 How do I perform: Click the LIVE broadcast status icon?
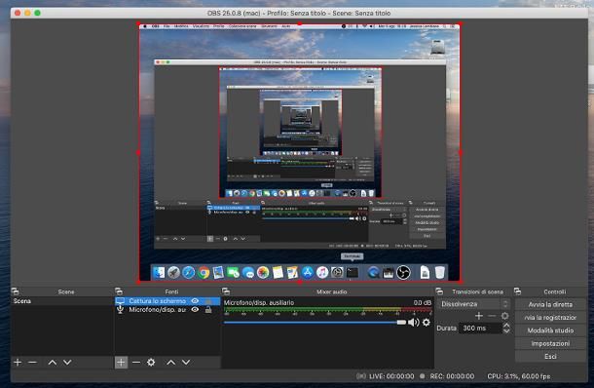click(361, 376)
